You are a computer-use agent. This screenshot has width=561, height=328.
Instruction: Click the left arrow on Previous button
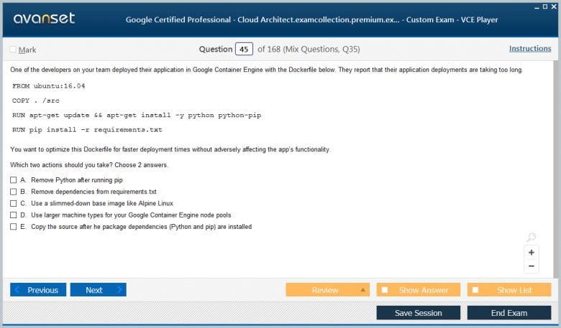[18, 290]
